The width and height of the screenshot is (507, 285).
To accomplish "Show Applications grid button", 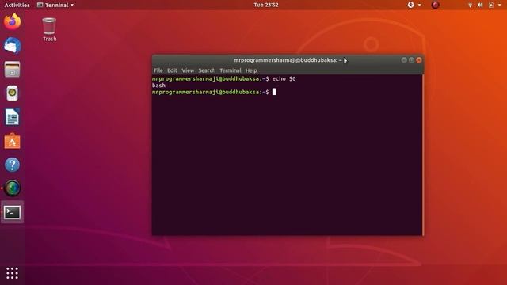I will point(13,273).
